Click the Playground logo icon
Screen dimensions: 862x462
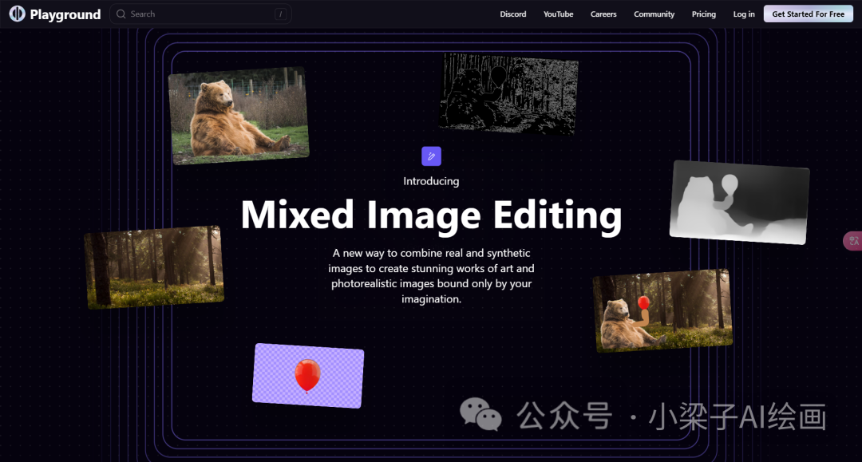17,14
